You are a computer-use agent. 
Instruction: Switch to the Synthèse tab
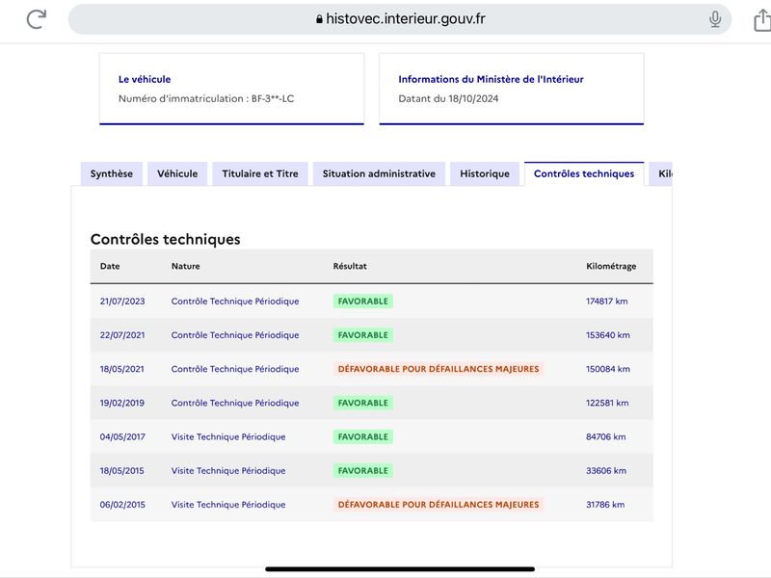tap(112, 173)
